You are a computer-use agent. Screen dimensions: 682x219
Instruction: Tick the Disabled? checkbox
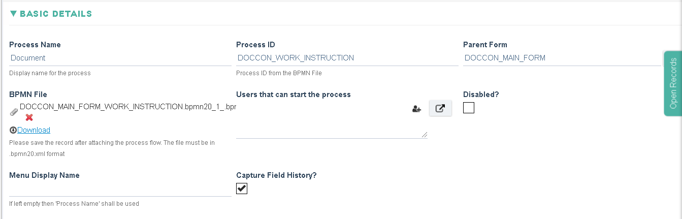[x=469, y=108]
